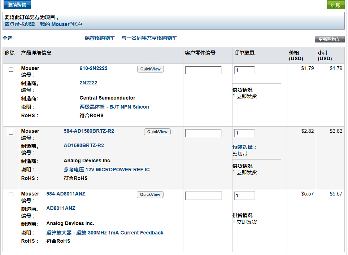Open Mouser part link 584-AD8011ANZ
Screen dimensions: 348x255
[66, 194]
